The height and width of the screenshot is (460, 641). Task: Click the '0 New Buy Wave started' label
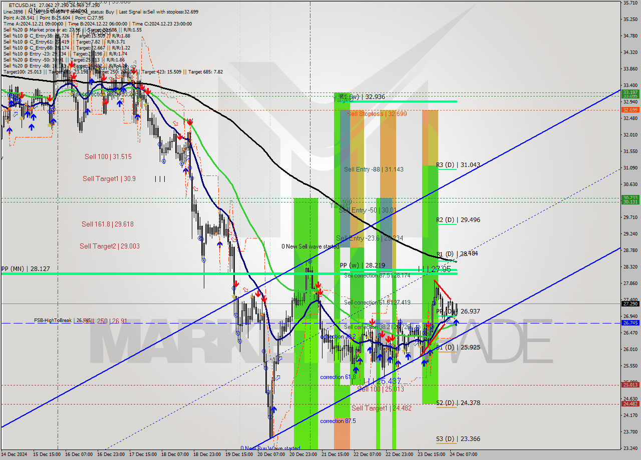(270, 448)
